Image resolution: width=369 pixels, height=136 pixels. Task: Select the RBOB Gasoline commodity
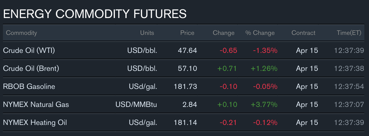pos(29,87)
